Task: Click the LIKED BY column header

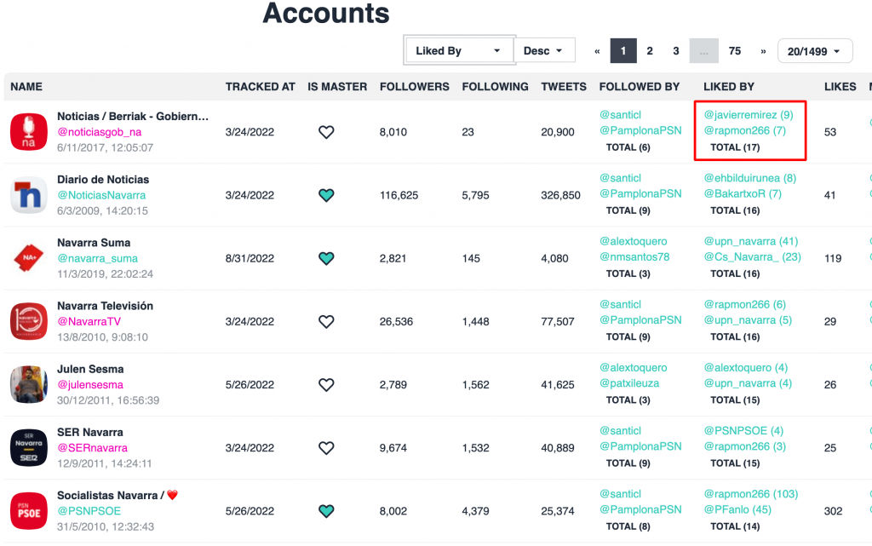Action: click(729, 87)
